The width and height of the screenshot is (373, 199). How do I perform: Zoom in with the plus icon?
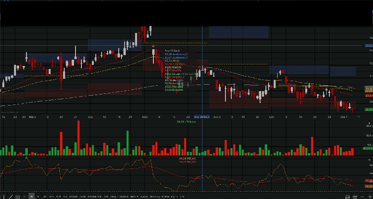369,196
